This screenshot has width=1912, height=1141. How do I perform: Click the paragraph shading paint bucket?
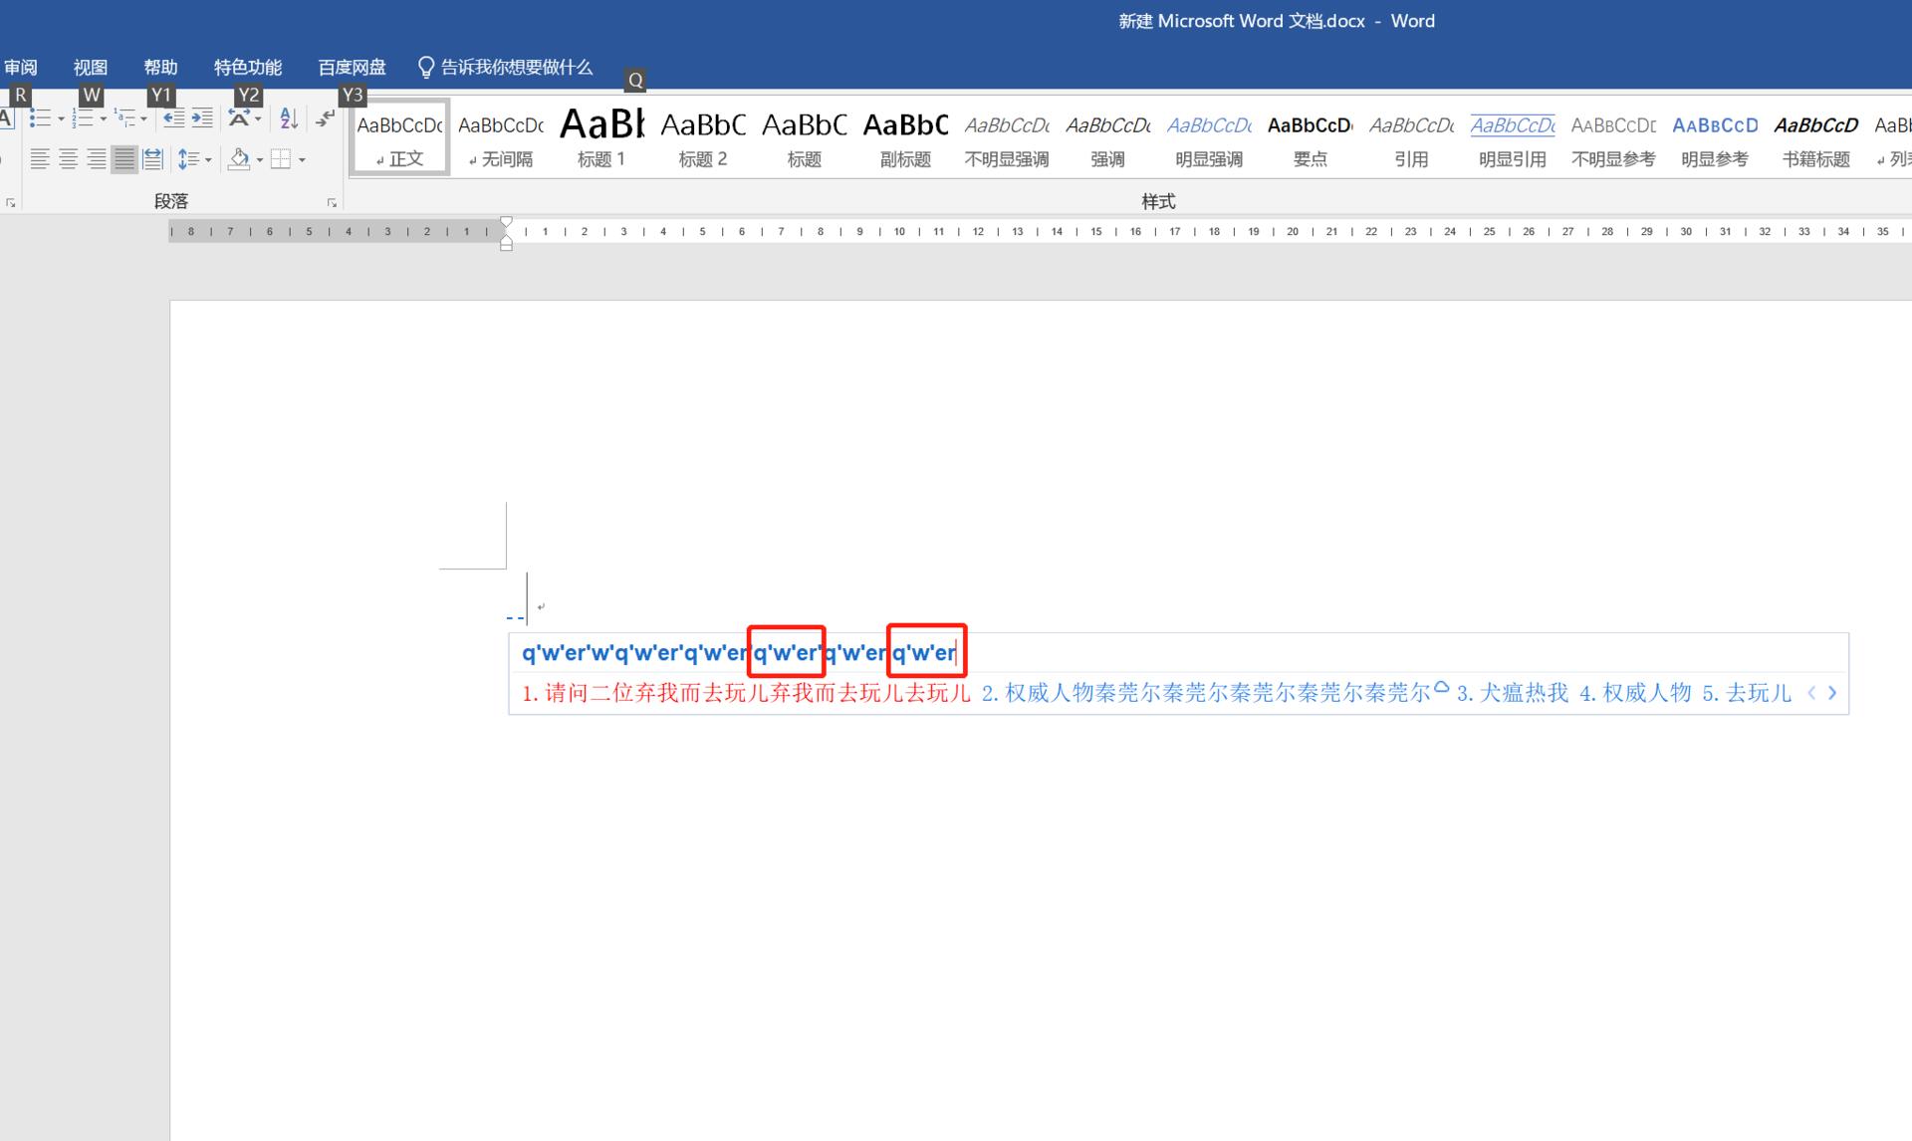coord(239,159)
